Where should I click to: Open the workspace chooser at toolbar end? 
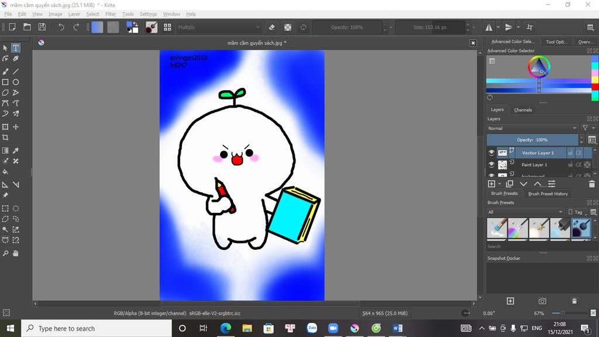pos(590,27)
